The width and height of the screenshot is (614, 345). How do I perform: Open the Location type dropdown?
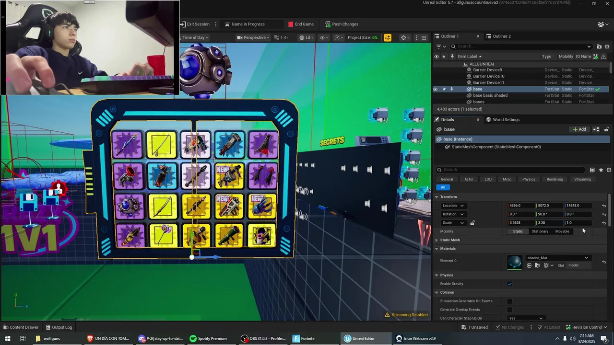tap(453, 206)
